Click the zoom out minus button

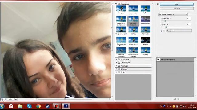pos(2,99)
